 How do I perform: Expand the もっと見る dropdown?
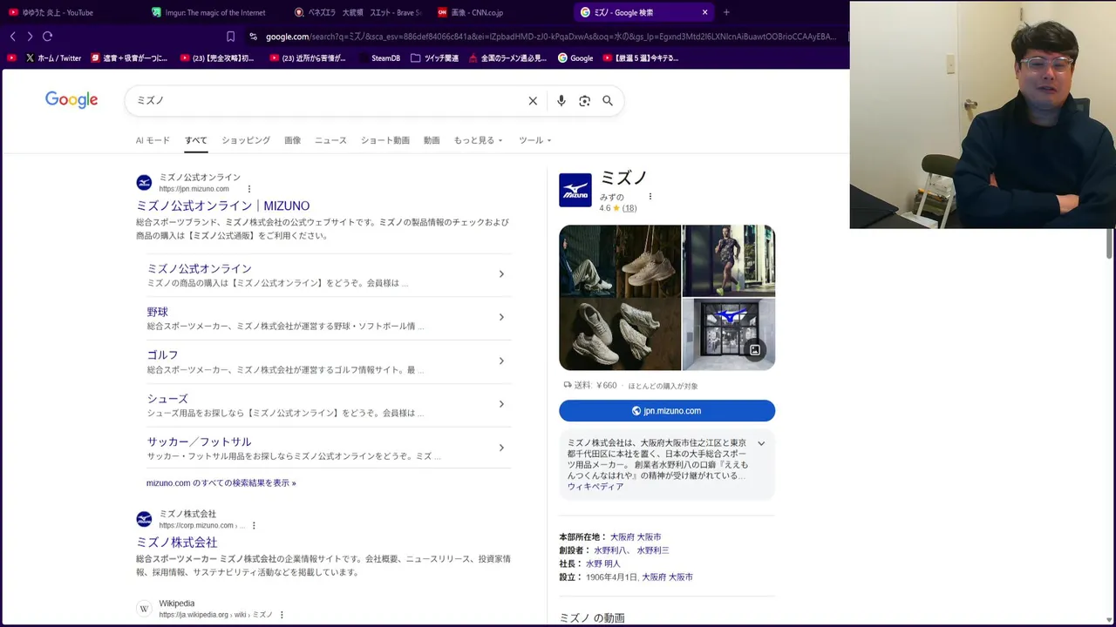click(478, 140)
